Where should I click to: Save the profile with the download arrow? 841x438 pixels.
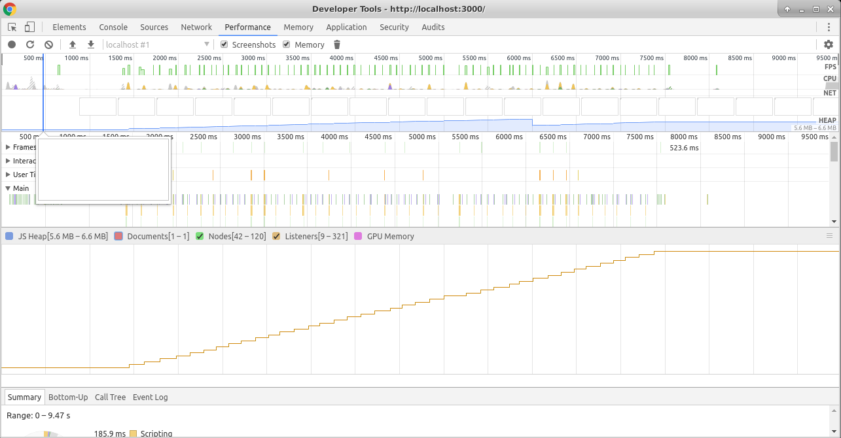91,44
